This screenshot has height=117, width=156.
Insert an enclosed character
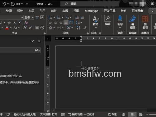pyautogui.click(x=42, y=28)
